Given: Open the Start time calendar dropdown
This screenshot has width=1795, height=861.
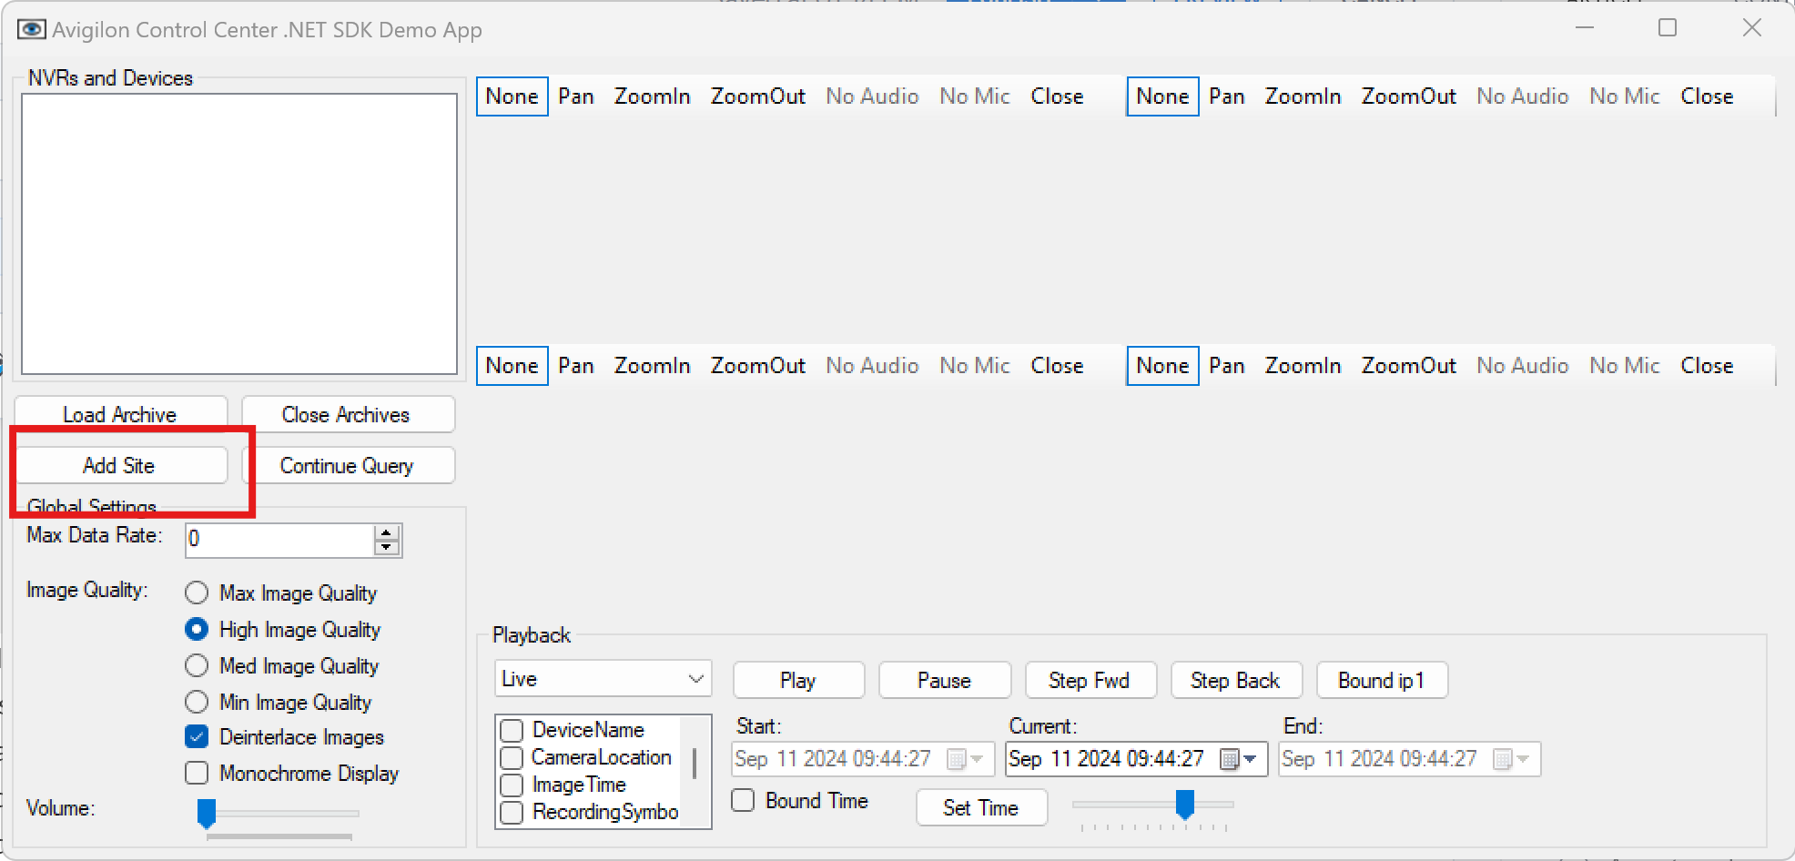Looking at the screenshot, I should (x=966, y=759).
